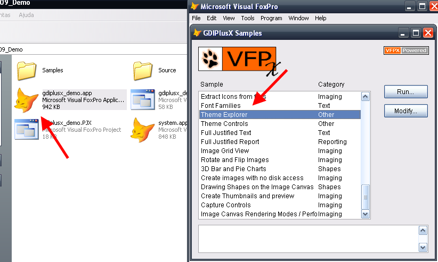Click the 'Sample' column header
Image resolution: width=438 pixels, height=262 pixels.
click(x=212, y=84)
